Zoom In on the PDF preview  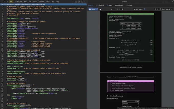pyautogui.click(x=157, y=9)
